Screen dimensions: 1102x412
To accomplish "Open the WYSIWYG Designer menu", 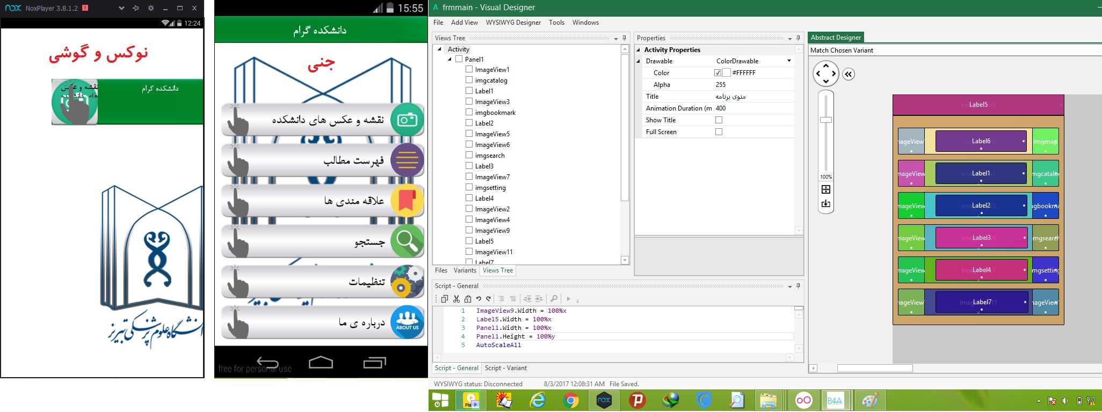I will point(513,23).
